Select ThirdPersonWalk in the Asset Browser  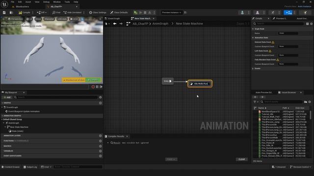pyautogui.click(x=269, y=138)
